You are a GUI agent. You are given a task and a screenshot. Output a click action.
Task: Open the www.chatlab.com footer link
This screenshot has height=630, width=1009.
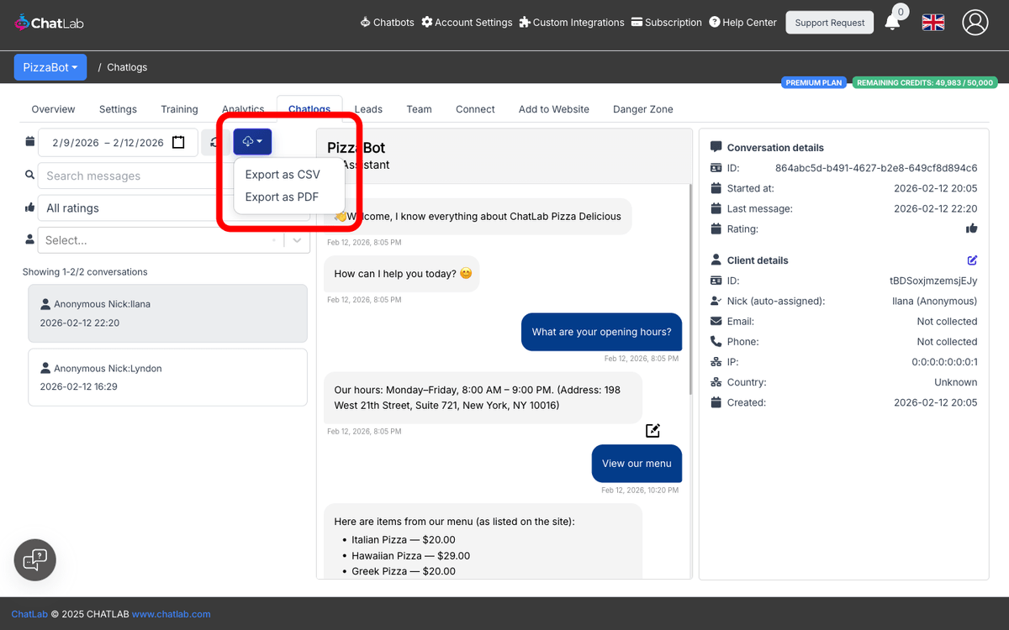tap(171, 614)
